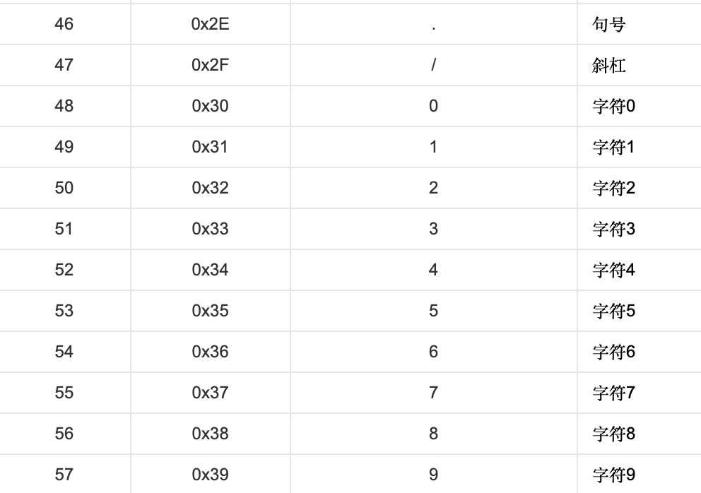
Task: Click decimal value 46 cell
Action: [64, 24]
